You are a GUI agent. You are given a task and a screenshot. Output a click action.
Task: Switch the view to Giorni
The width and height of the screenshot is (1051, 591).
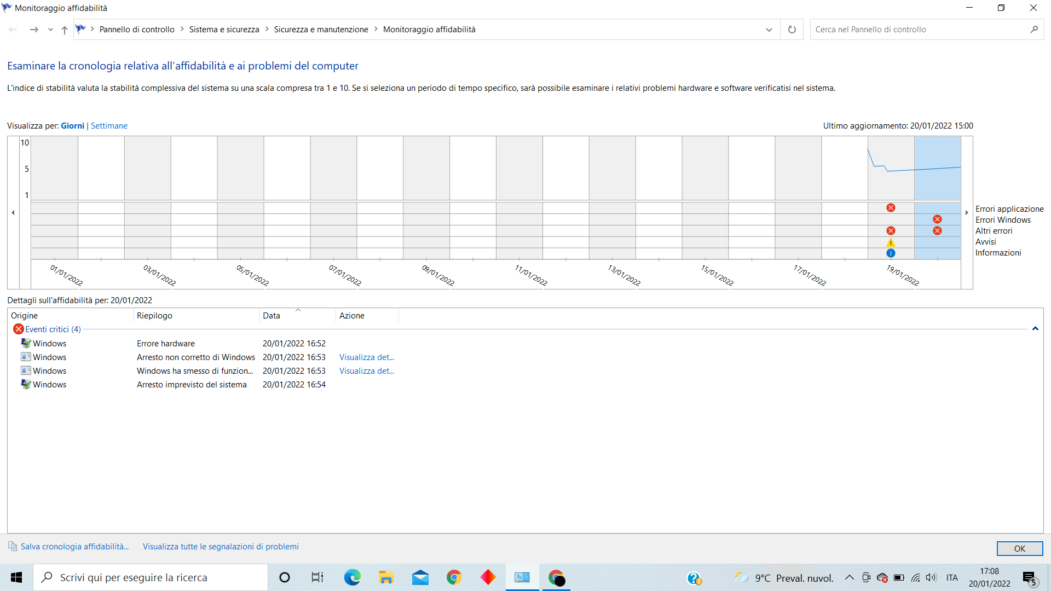(72, 126)
